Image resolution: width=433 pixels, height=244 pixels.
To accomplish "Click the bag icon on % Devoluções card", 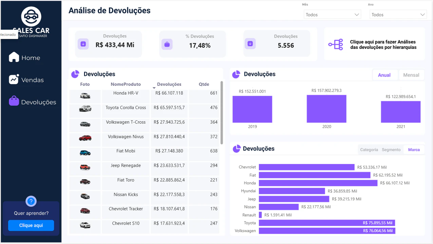I will tap(167, 44).
